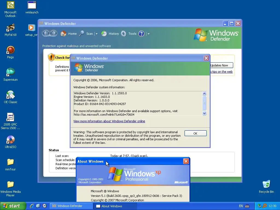Open Windows Media Player folder icon

click(x=10, y=189)
